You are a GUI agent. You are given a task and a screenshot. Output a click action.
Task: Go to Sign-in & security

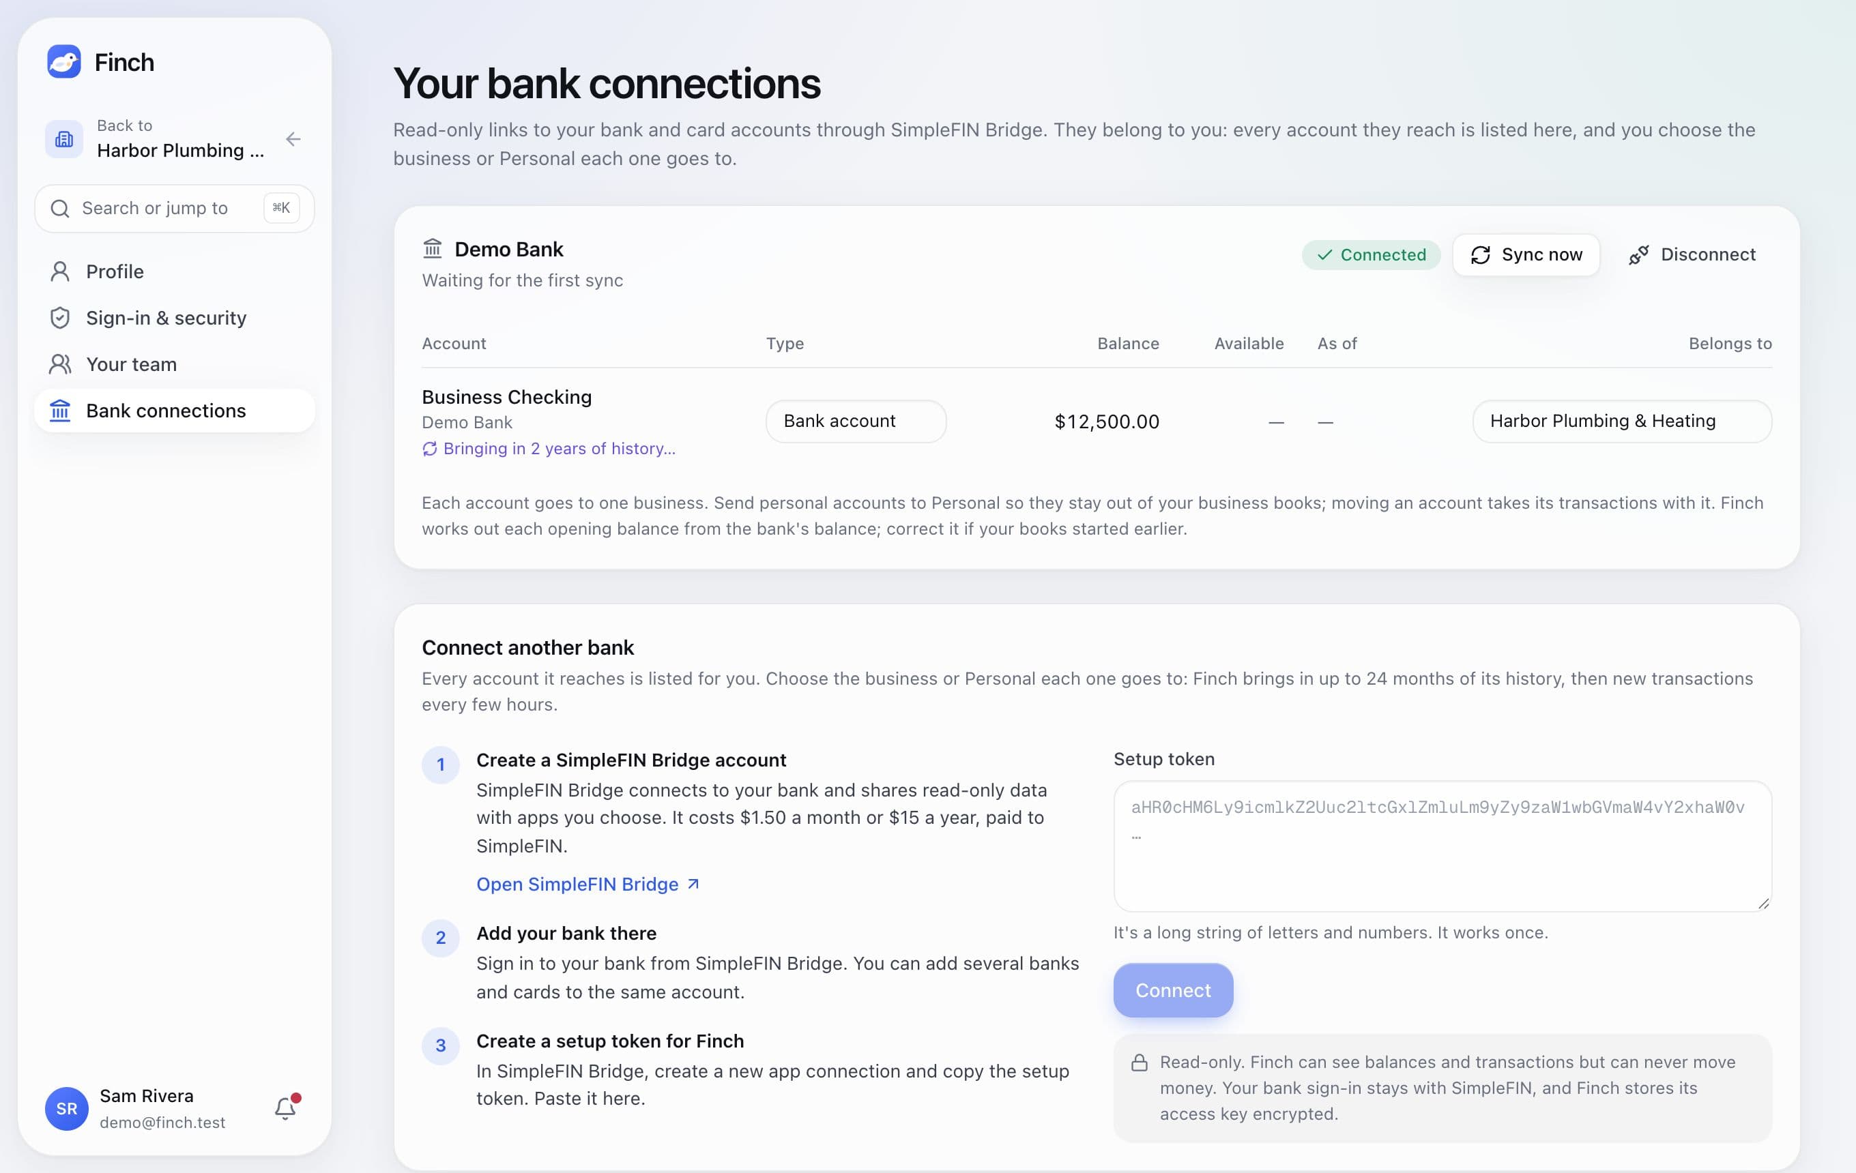tap(174, 318)
